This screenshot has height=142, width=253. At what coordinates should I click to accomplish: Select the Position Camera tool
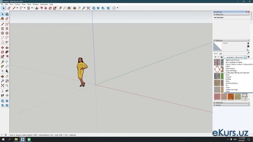click(2, 91)
